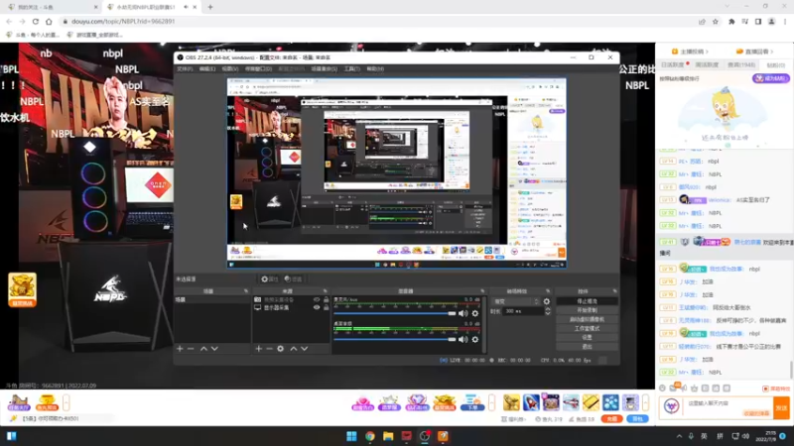Toggle visibility eye of 显示器采集 source
Screen dimensions: 794x446
pos(317,307)
